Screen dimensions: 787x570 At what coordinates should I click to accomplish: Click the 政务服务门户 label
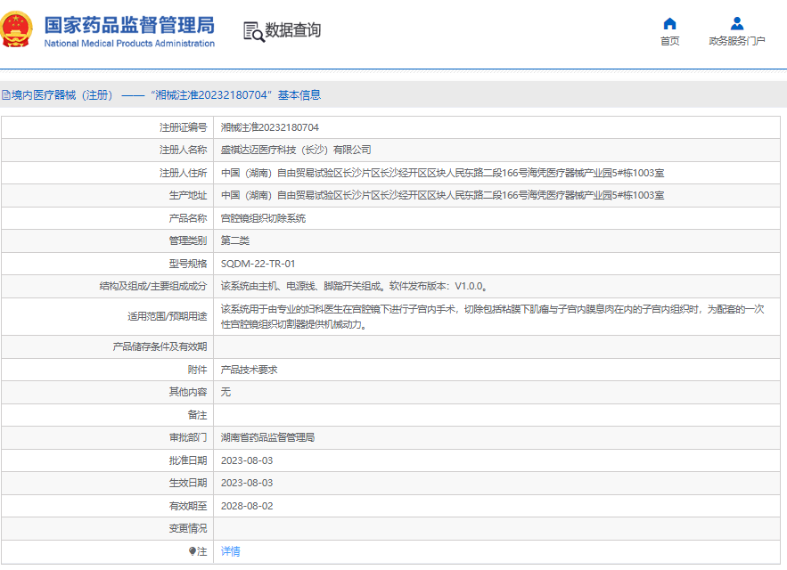(x=737, y=41)
